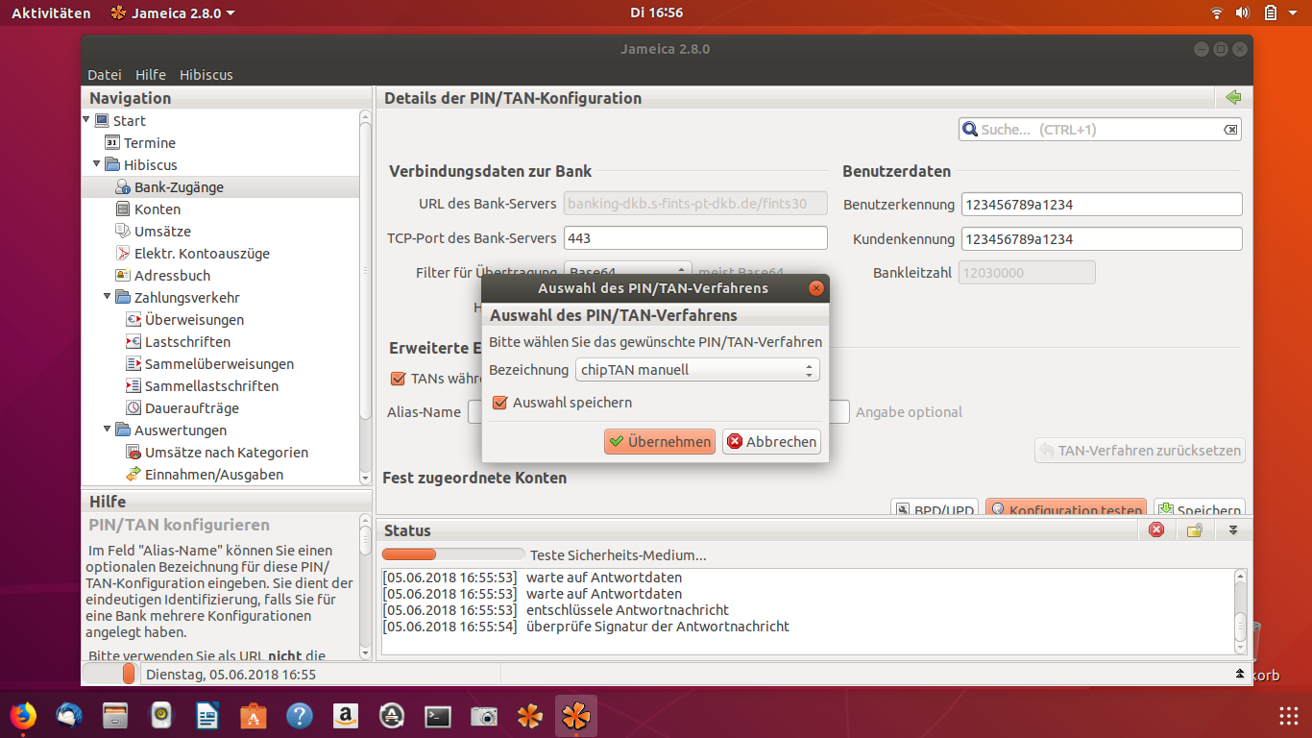Viewport: 1312px width, 738px height.
Task: Focus the Kundenkennung input field
Action: coord(1102,238)
